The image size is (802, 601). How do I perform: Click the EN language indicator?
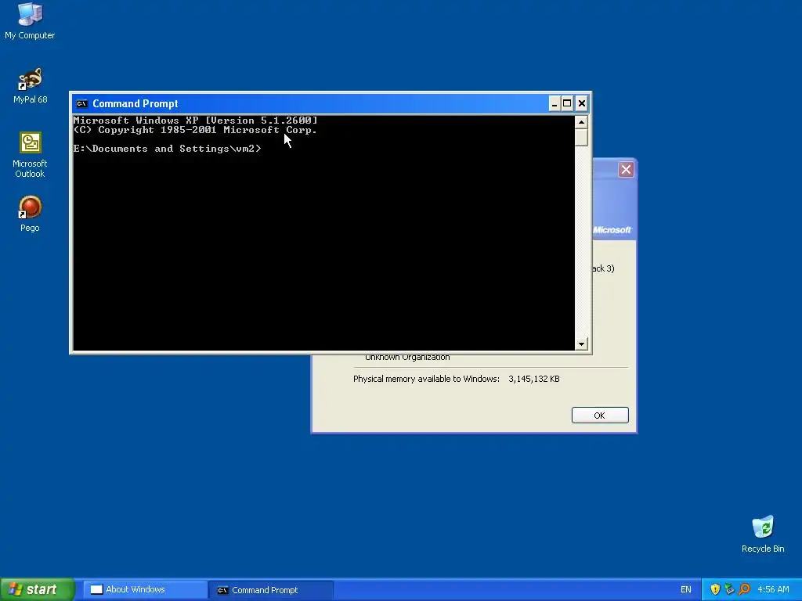[x=686, y=590]
